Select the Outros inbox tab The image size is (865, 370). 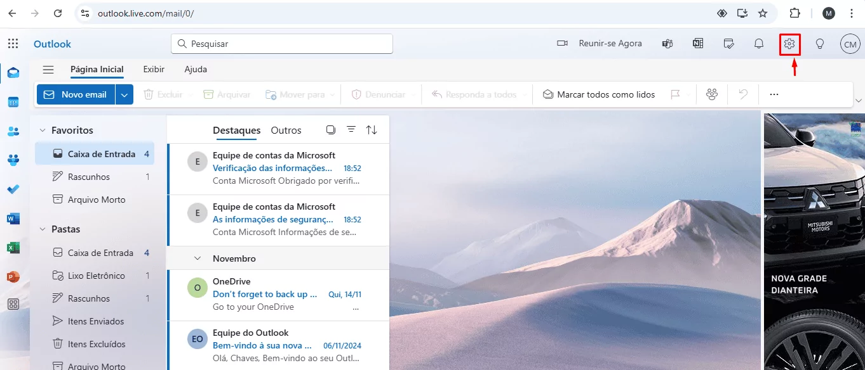(x=286, y=130)
